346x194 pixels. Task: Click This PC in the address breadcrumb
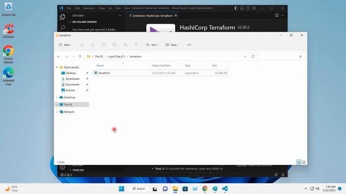pos(99,57)
